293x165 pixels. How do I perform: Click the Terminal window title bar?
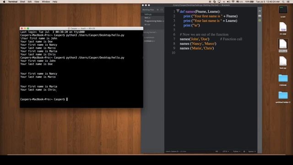click(81, 28)
